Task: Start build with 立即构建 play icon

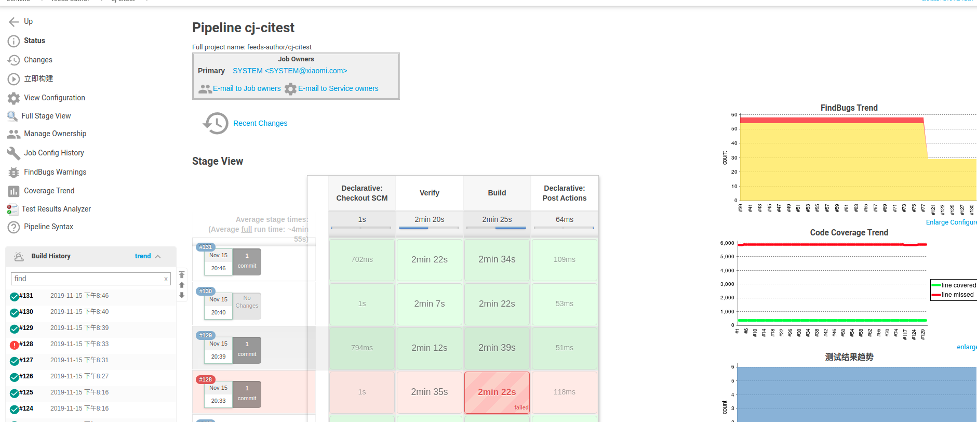Action: click(x=14, y=79)
